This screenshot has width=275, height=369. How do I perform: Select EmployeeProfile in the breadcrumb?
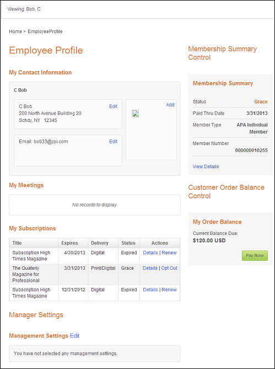point(45,31)
